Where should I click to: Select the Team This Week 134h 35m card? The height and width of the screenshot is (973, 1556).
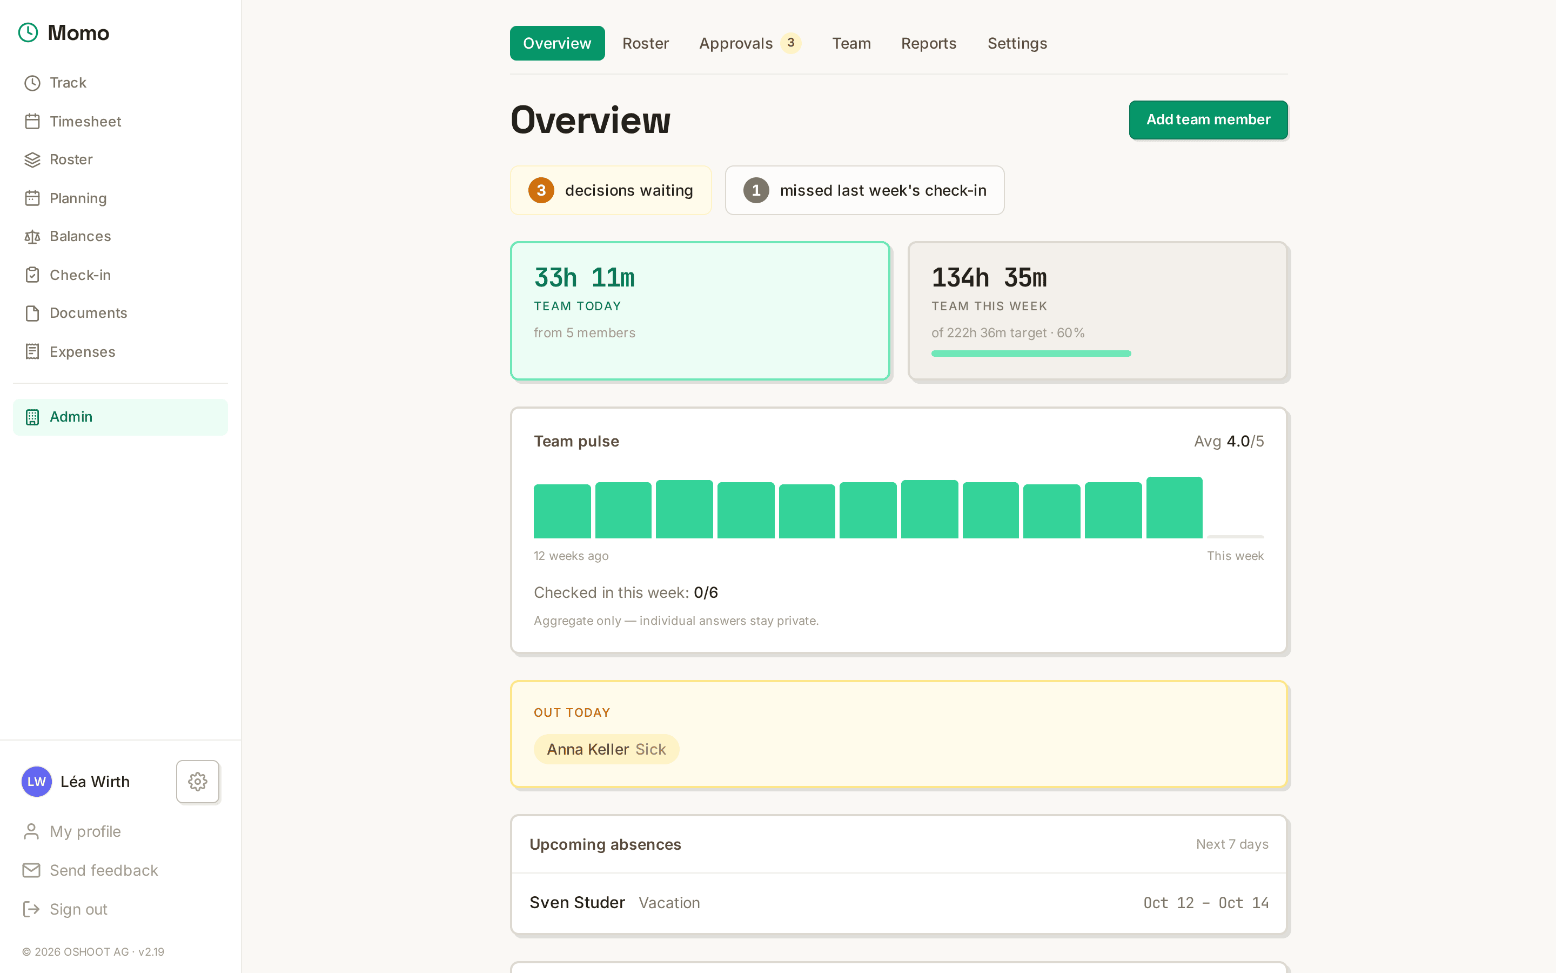(x=1097, y=311)
